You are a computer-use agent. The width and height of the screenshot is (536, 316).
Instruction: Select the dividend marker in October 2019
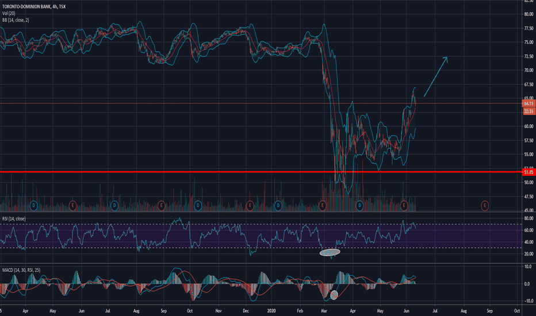pyautogui.click(x=198, y=206)
